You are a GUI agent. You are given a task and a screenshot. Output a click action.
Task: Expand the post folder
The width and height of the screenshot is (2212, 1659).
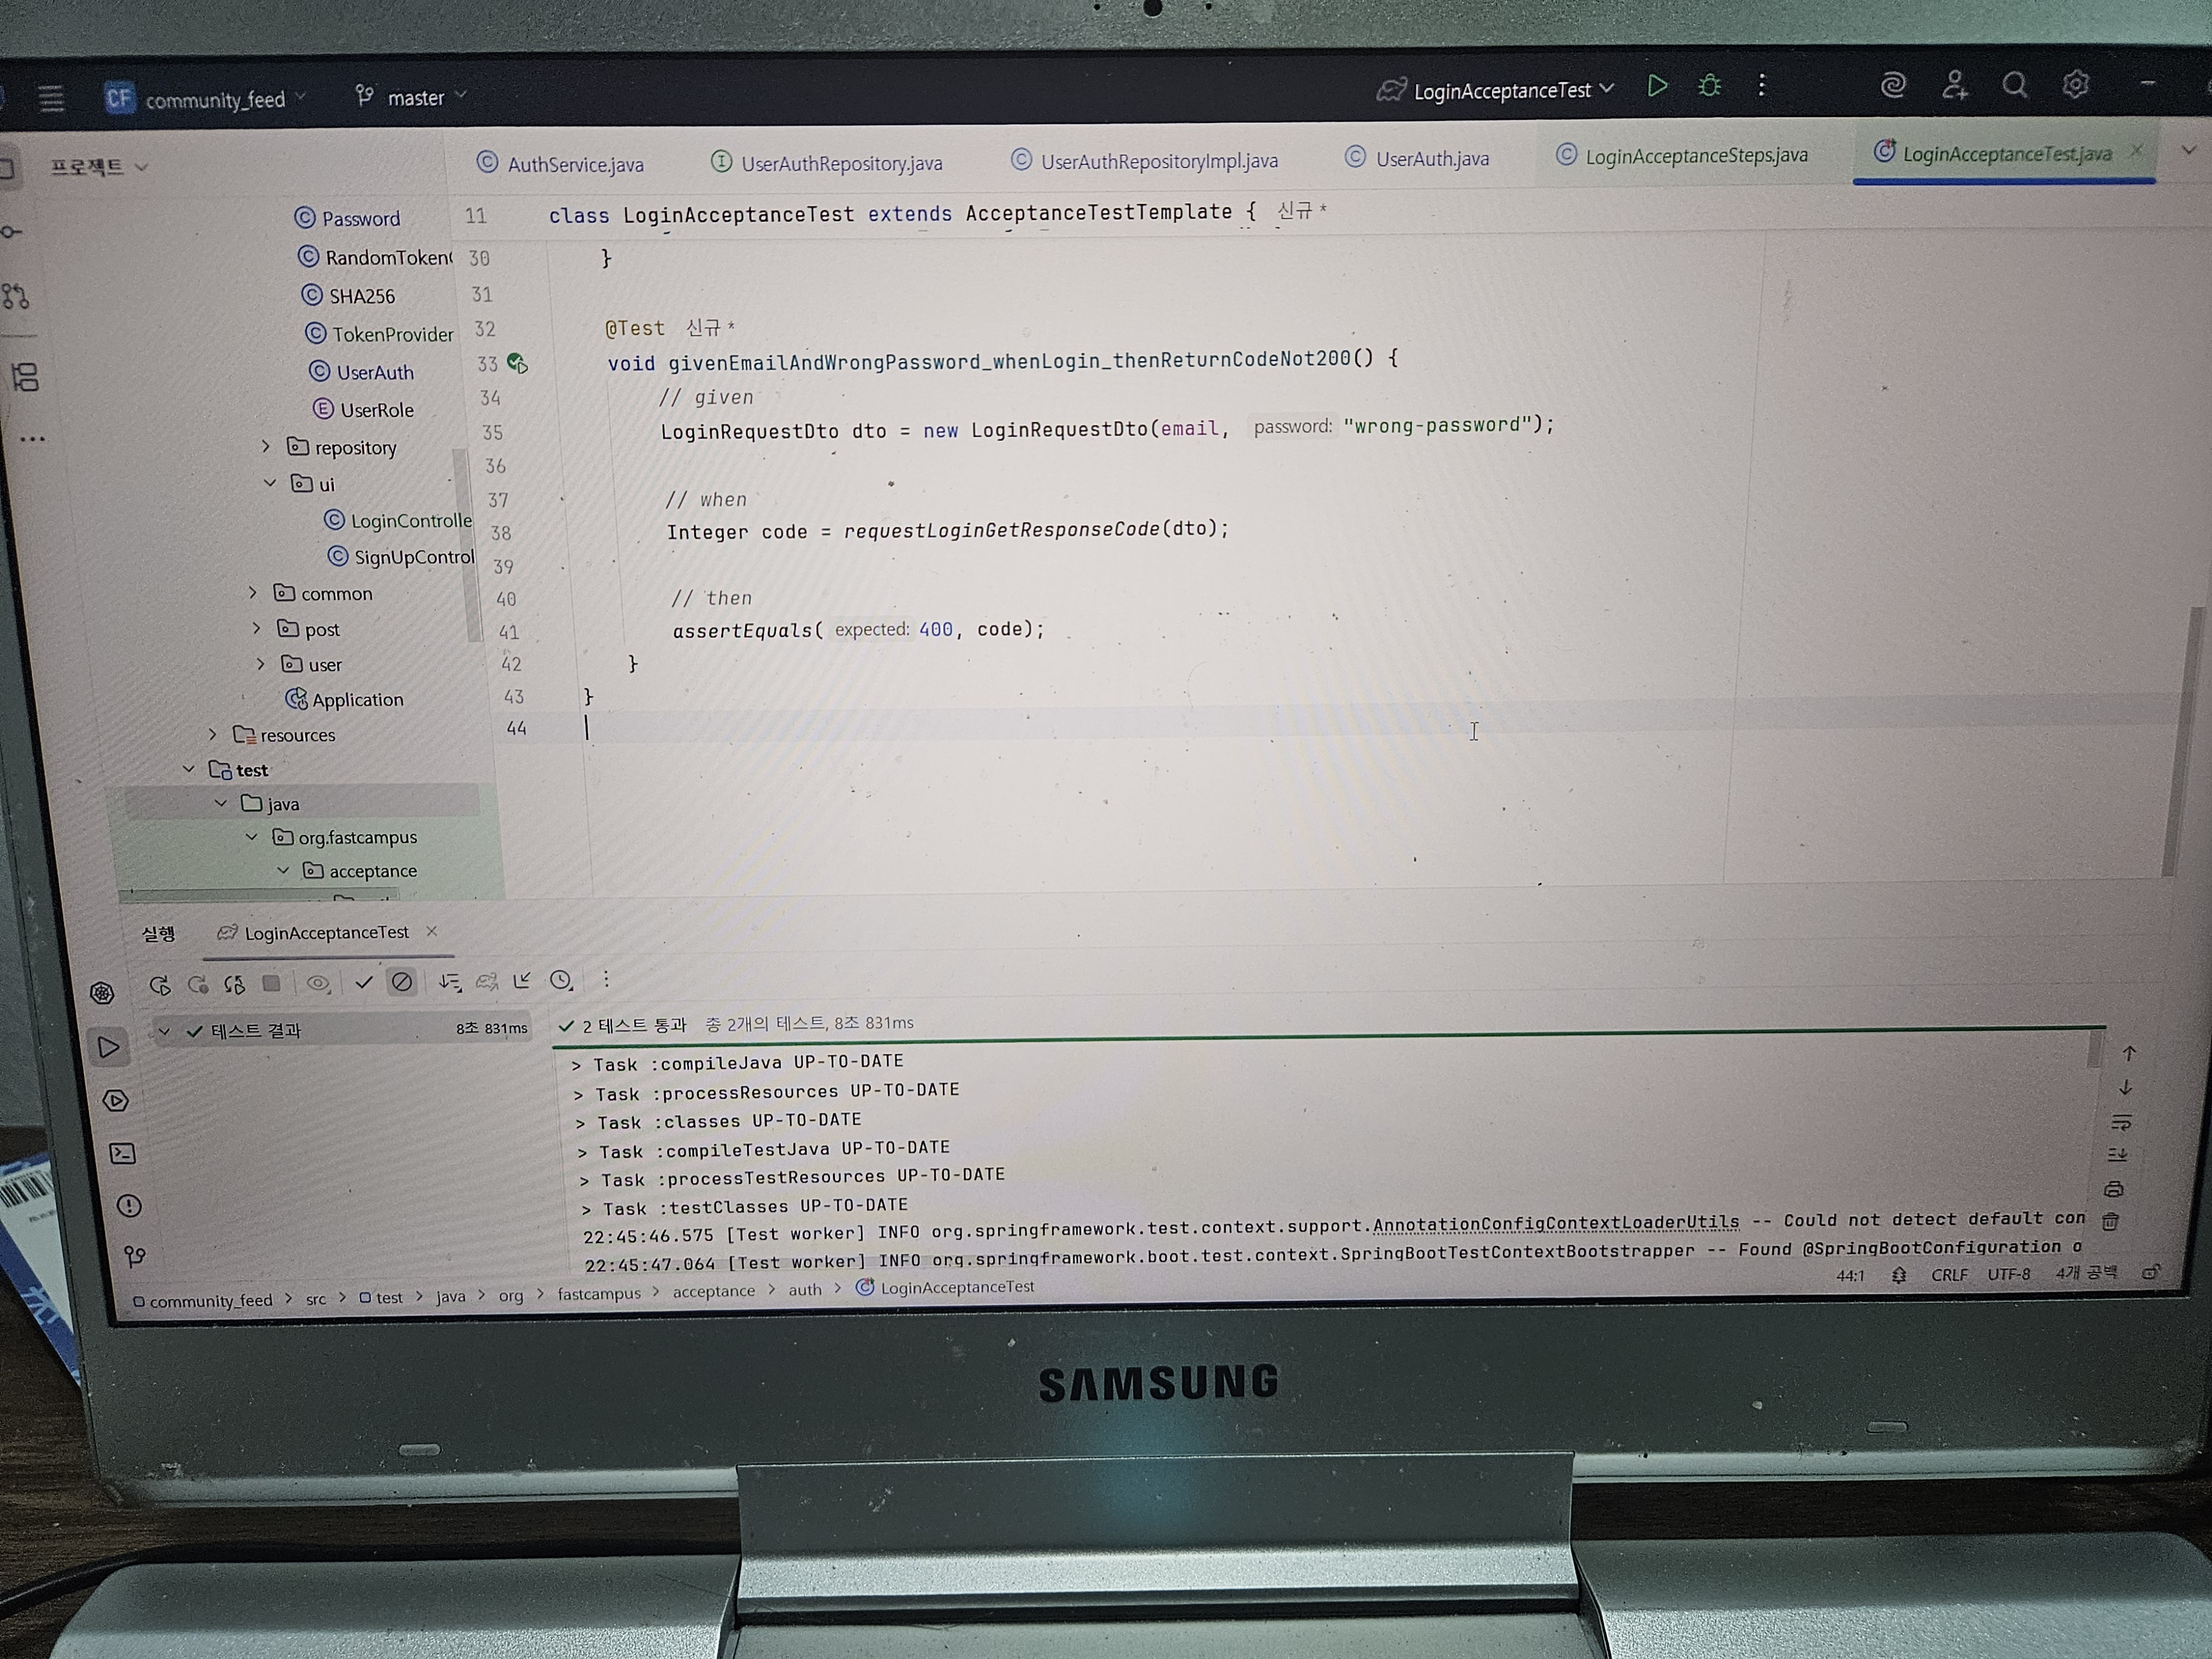(x=257, y=628)
